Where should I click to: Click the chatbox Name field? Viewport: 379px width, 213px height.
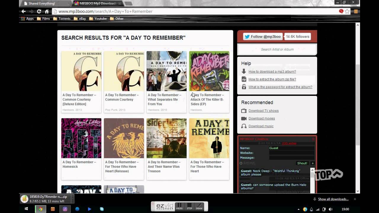pyautogui.click(x=291, y=148)
